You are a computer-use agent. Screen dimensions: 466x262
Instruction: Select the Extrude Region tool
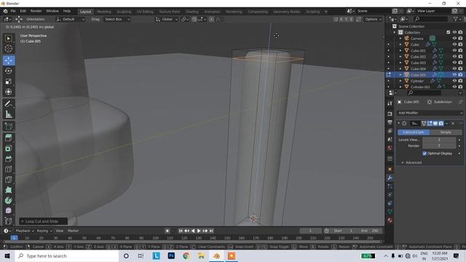click(x=8, y=138)
